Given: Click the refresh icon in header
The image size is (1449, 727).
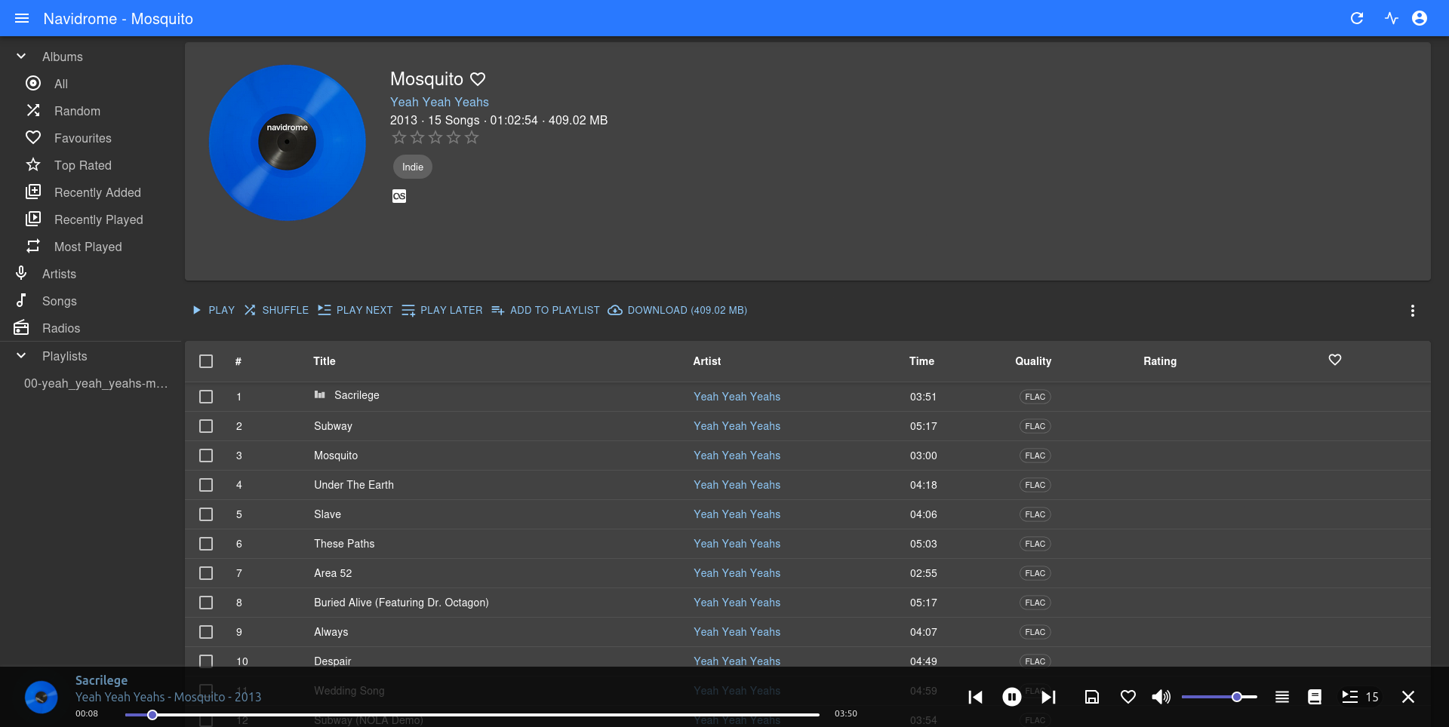Looking at the screenshot, I should [x=1357, y=18].
